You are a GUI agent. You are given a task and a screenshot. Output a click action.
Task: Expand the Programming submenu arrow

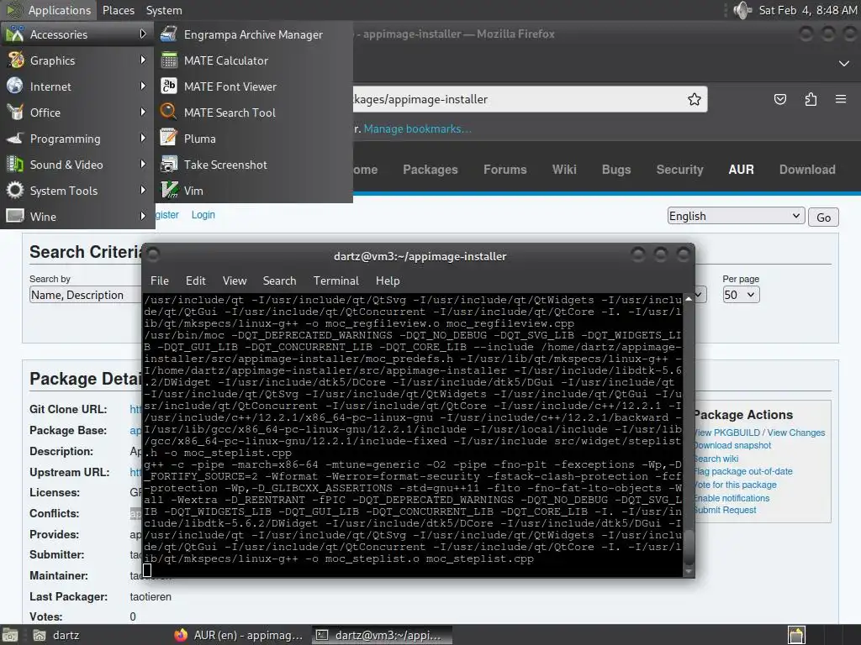pyautogui.click(x=143, y=139)
